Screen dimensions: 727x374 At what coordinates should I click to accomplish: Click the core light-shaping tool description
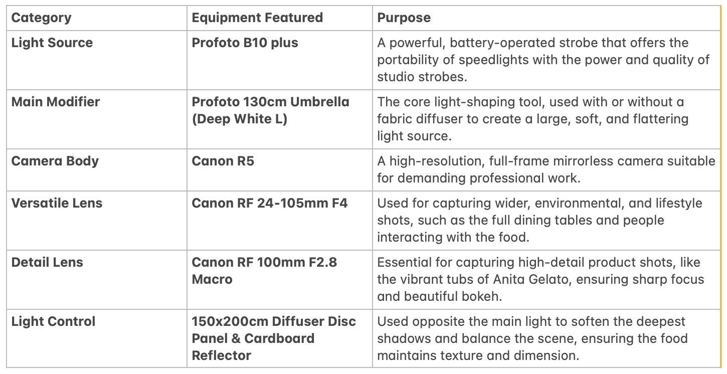tap(533, 119)
